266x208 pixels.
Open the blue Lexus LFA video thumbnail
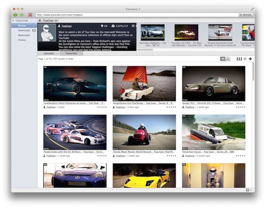[75, 175]
